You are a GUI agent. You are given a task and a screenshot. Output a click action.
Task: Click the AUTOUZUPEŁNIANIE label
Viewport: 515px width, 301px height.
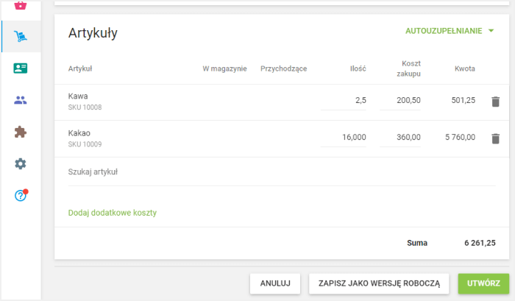click(x=444, y=31)
